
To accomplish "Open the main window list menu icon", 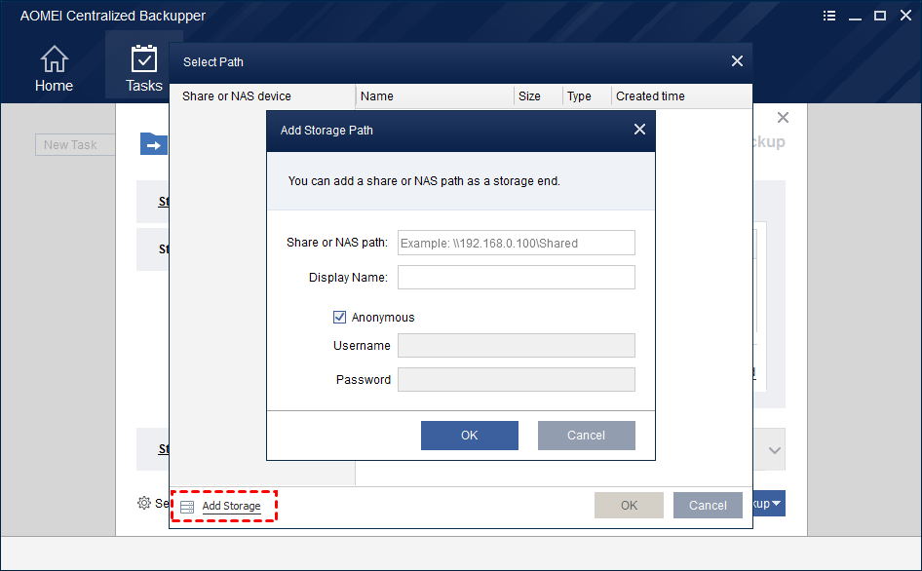I will 829,16.
